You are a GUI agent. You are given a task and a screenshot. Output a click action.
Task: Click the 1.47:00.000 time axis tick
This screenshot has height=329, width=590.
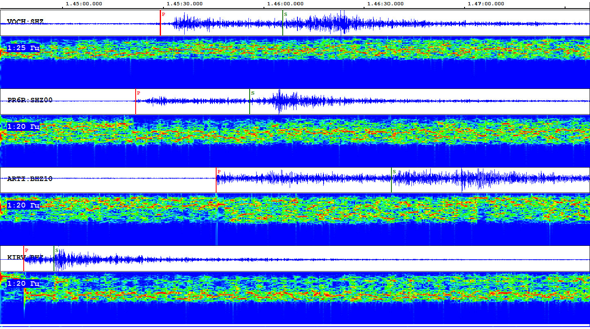[486, 4]
